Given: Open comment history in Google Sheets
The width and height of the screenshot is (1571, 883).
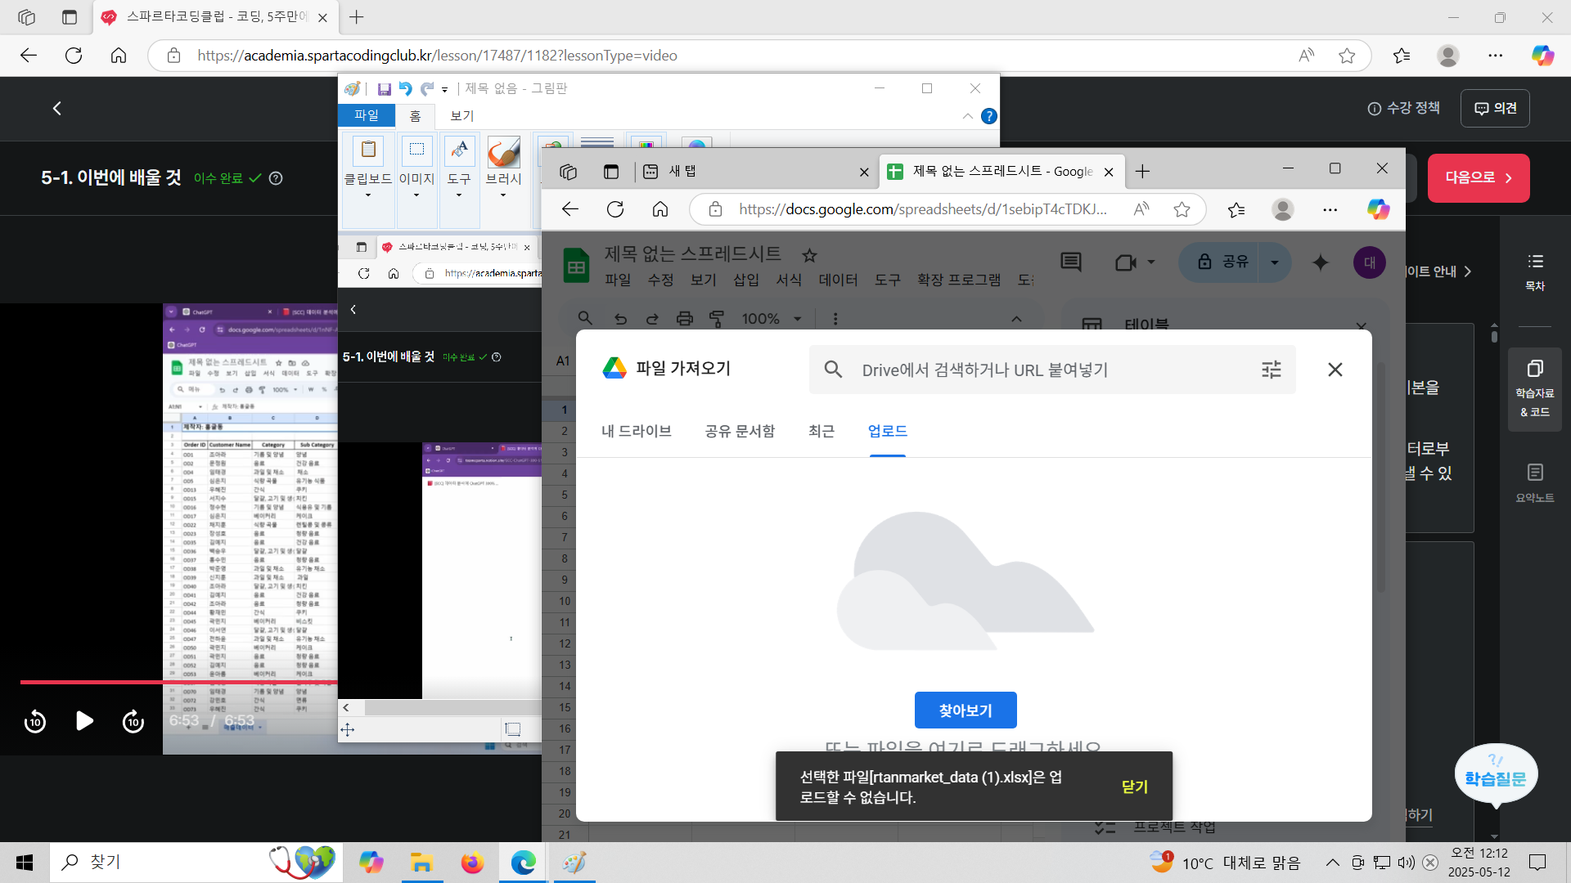Looking at the screenshot, I should click(1071, 262).
